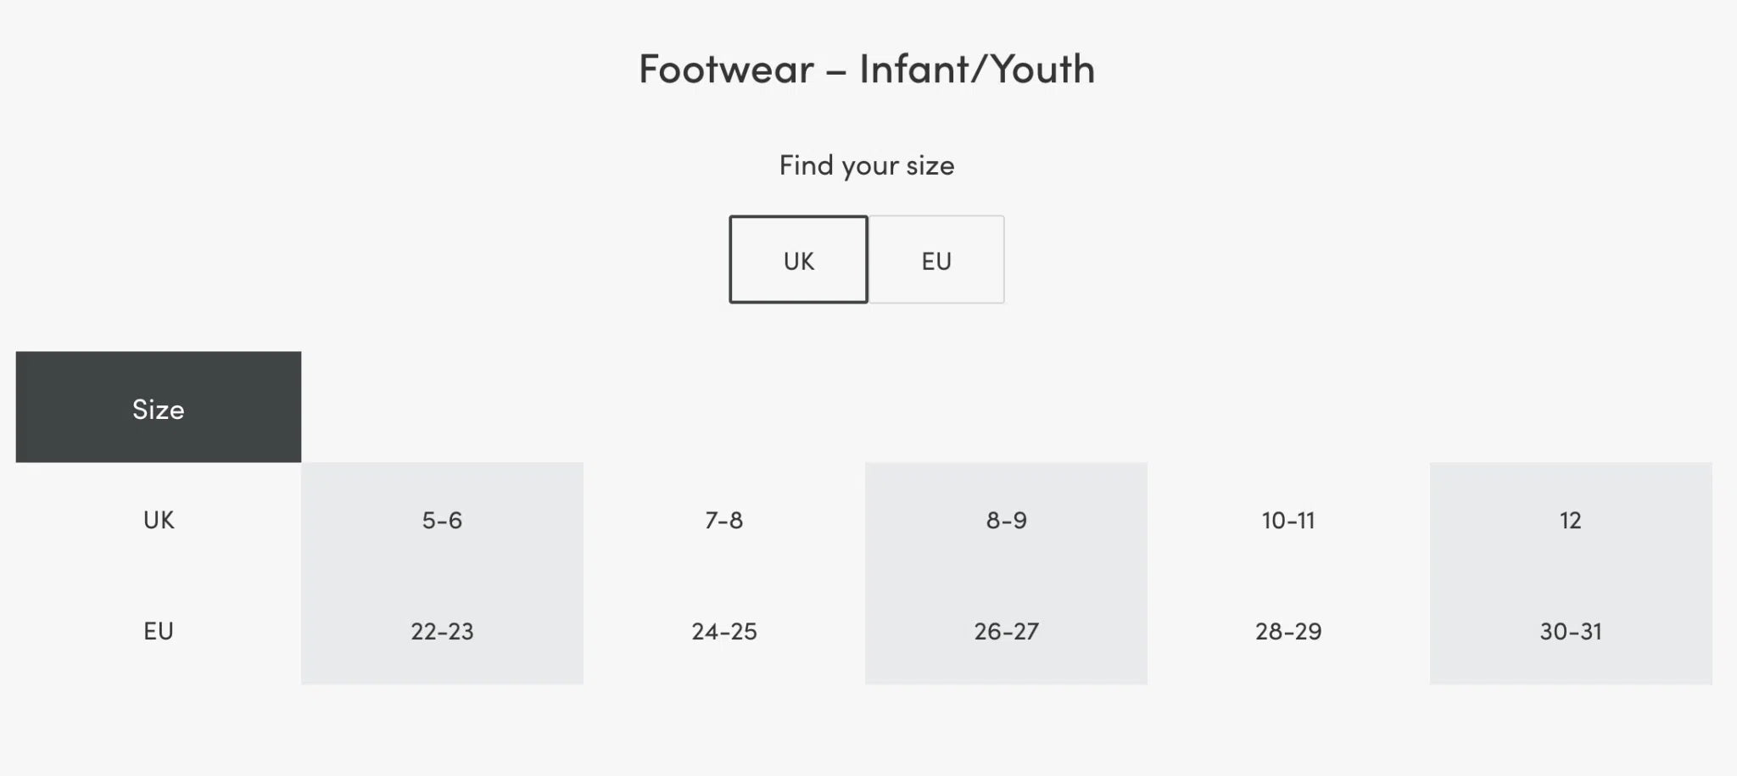The height and width of the screenshot is (776, 1737).
Task: Select UK size 12
Action: [1571, 520]
